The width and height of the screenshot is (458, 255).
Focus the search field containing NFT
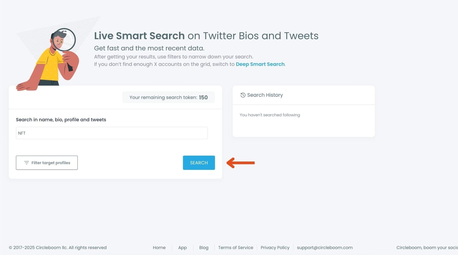tap(112, 133)
